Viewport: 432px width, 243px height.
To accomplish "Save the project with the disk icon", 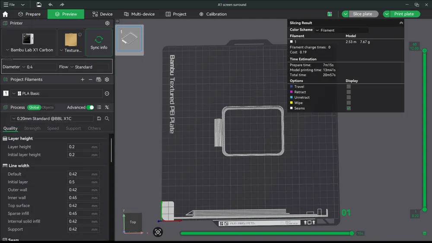I will tap(39, 4).
